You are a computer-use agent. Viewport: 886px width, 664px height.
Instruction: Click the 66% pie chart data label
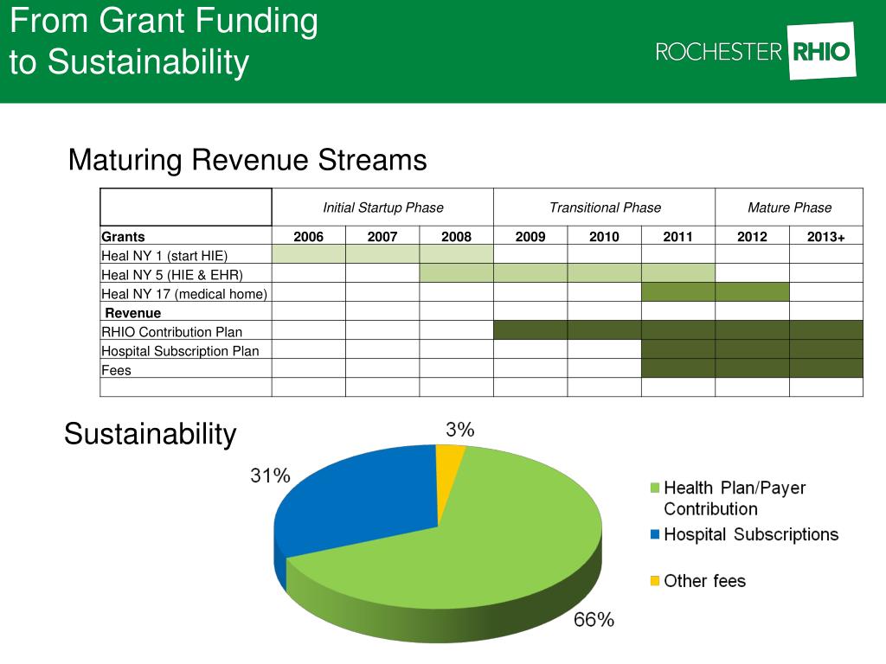[594, 619]
